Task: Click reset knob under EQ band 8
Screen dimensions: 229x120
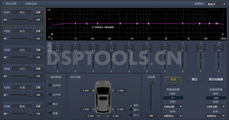Action: click(x=183, y=71)
